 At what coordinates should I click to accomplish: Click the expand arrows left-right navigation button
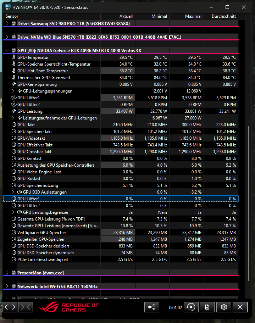click(x=10, y=307)
